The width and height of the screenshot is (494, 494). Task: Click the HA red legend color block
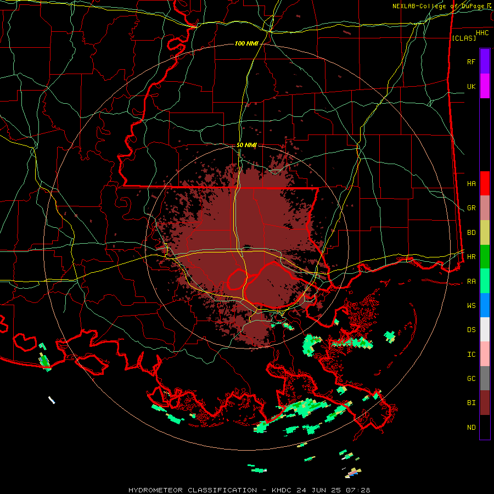coord(485,183)
